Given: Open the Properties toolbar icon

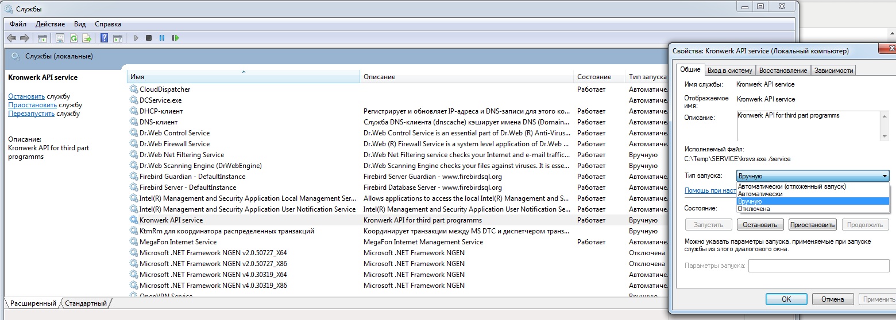Looking at the screenshot, I should click(x=60, y=38).
